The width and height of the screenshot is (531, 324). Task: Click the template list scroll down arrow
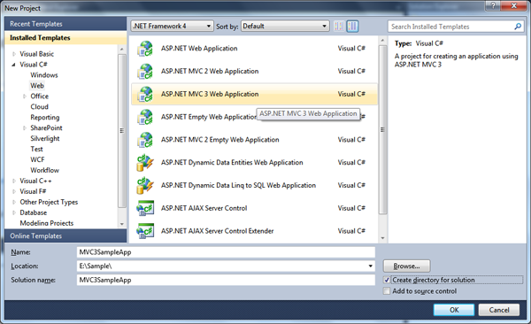[x=382, y=238]
